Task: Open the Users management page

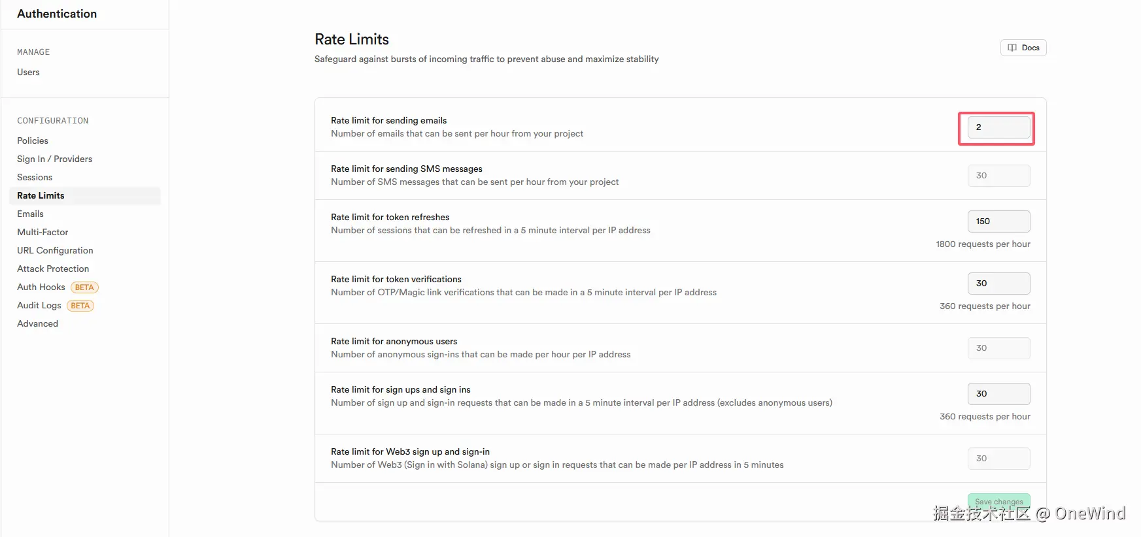Action: pyautogui.click(x=28, y=73)
